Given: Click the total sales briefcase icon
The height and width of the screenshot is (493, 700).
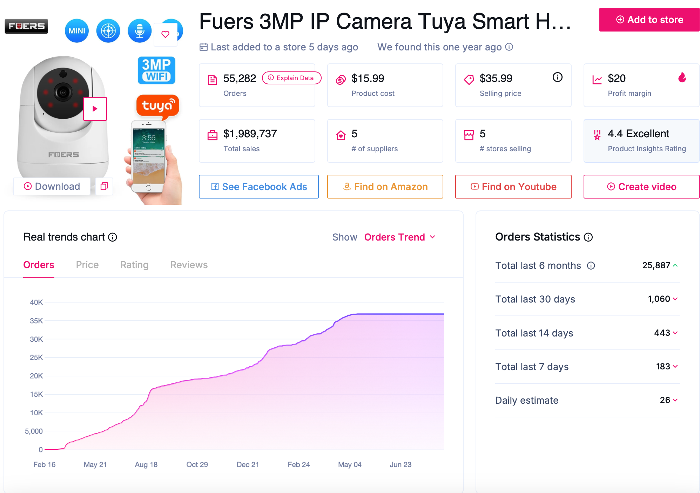Looking at the screenshot, I should point(212,135).
